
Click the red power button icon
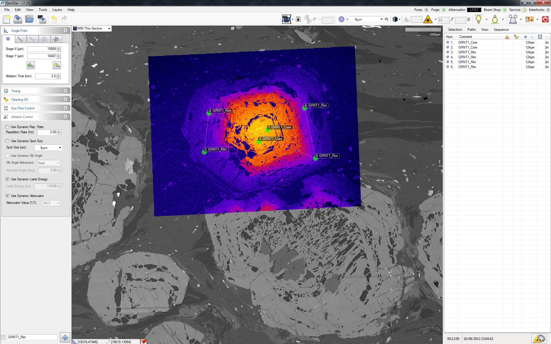[x=545, y=19]
